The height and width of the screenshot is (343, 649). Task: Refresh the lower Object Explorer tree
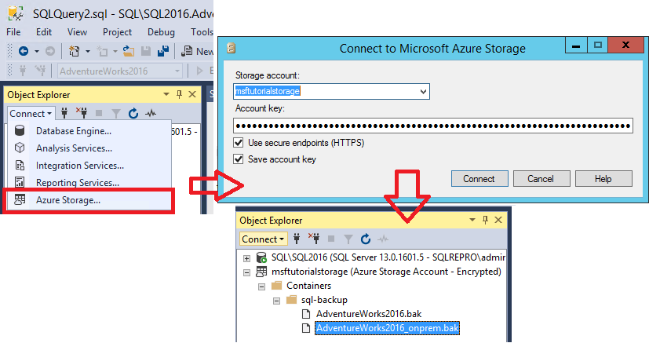pyautogui.click(x=366, y=239)
